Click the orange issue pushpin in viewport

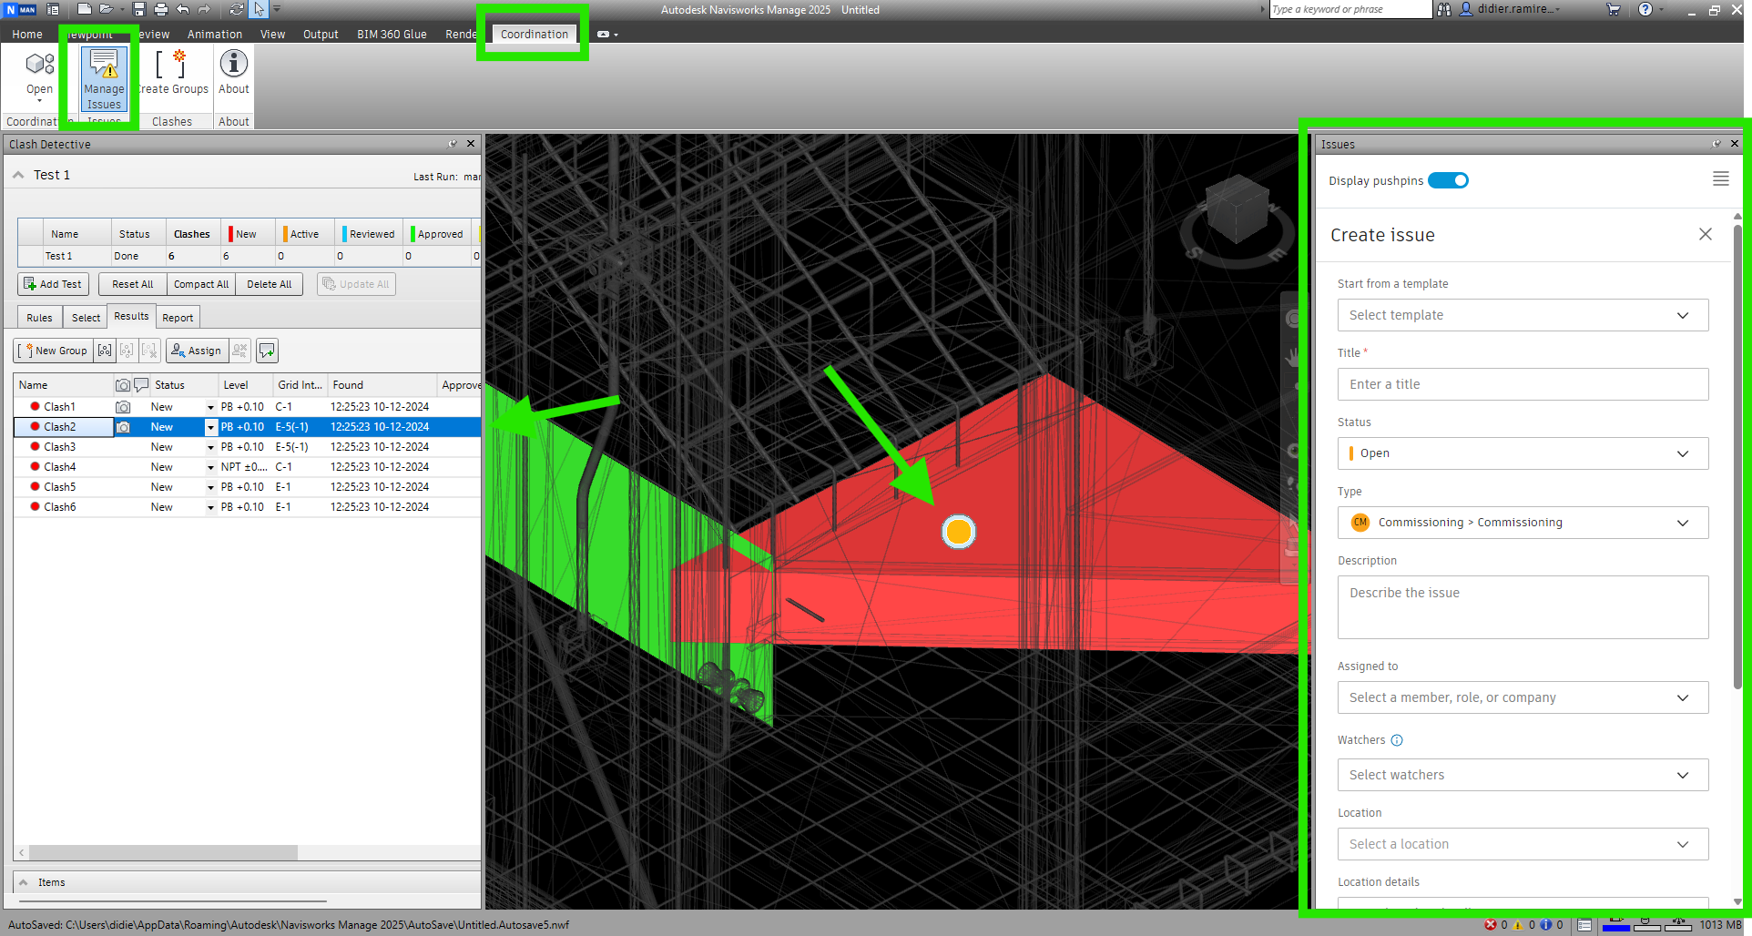coord(958,532)
